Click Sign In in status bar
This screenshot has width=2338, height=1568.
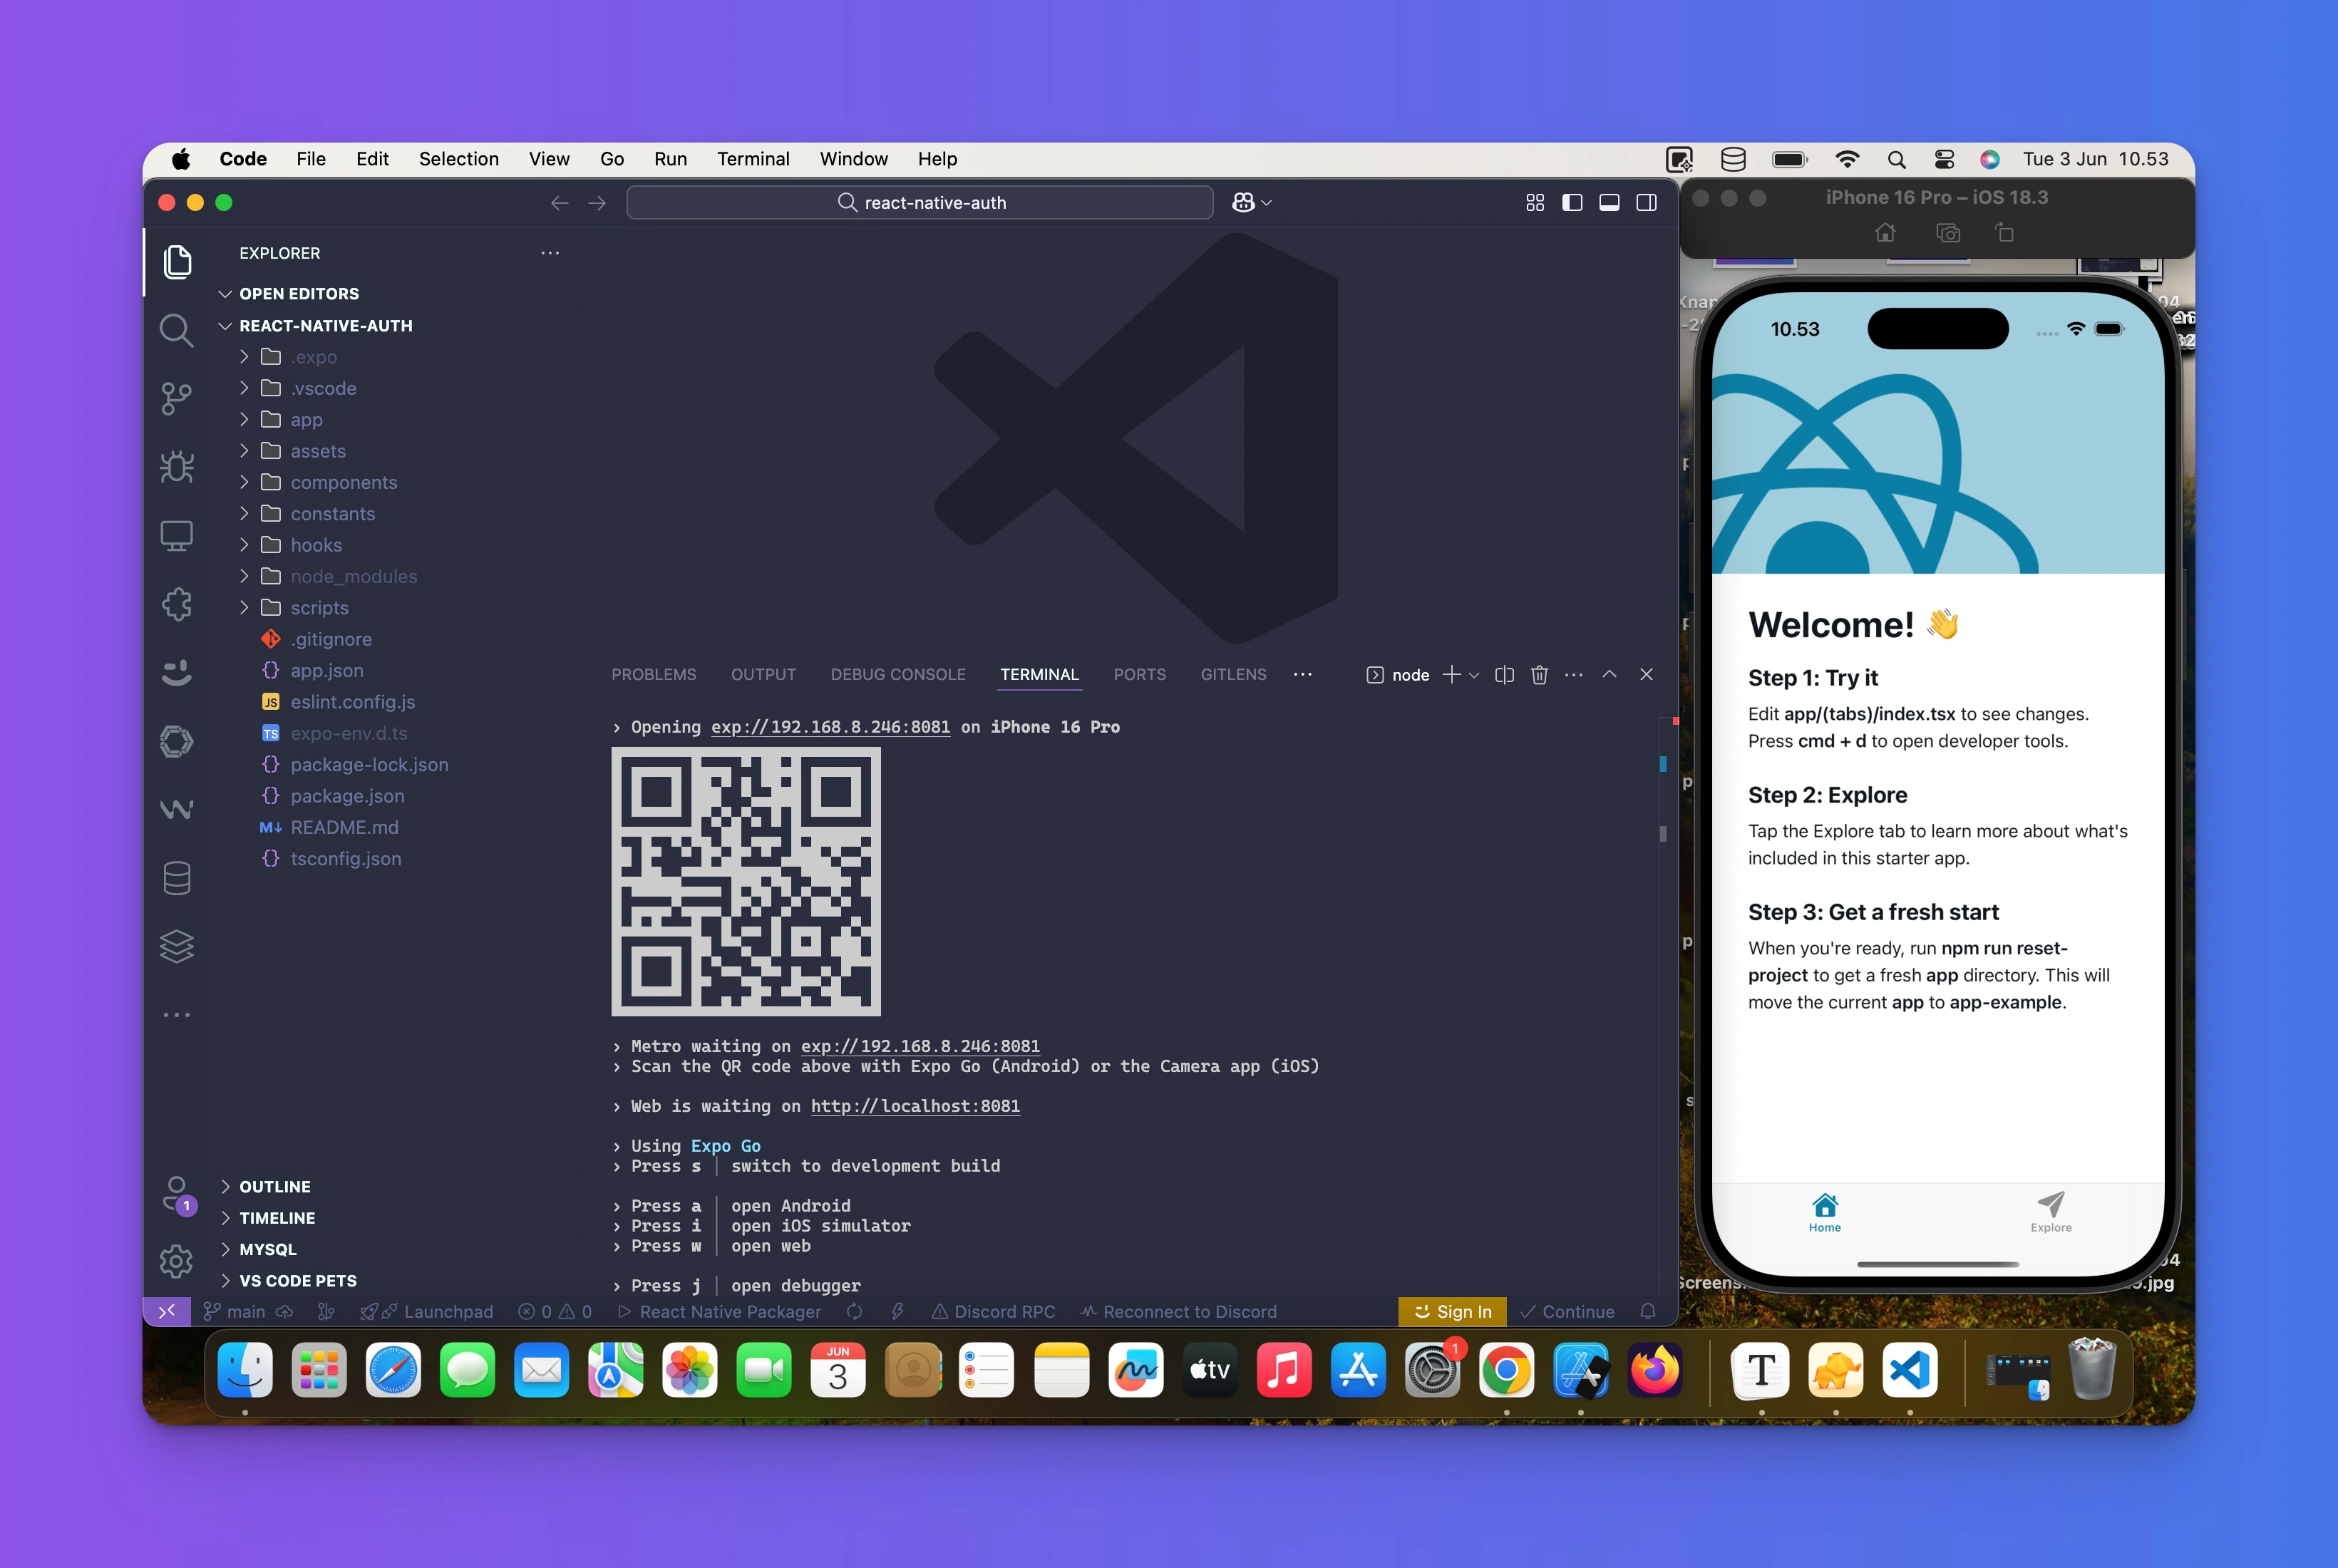[1453, 1311]
